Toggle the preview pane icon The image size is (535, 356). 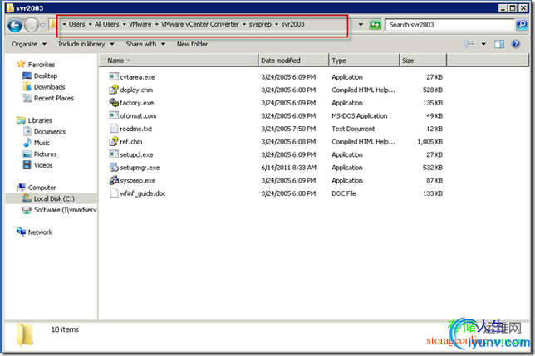point(499,44)
